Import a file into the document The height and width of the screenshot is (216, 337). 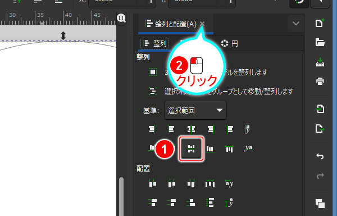click(320, 109)
